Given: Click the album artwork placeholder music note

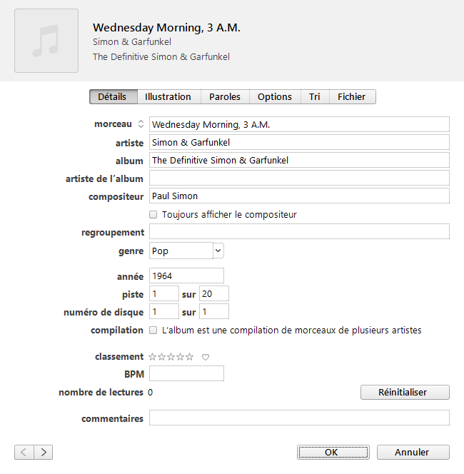Looking at the screenshot, I should coord(46,41).
